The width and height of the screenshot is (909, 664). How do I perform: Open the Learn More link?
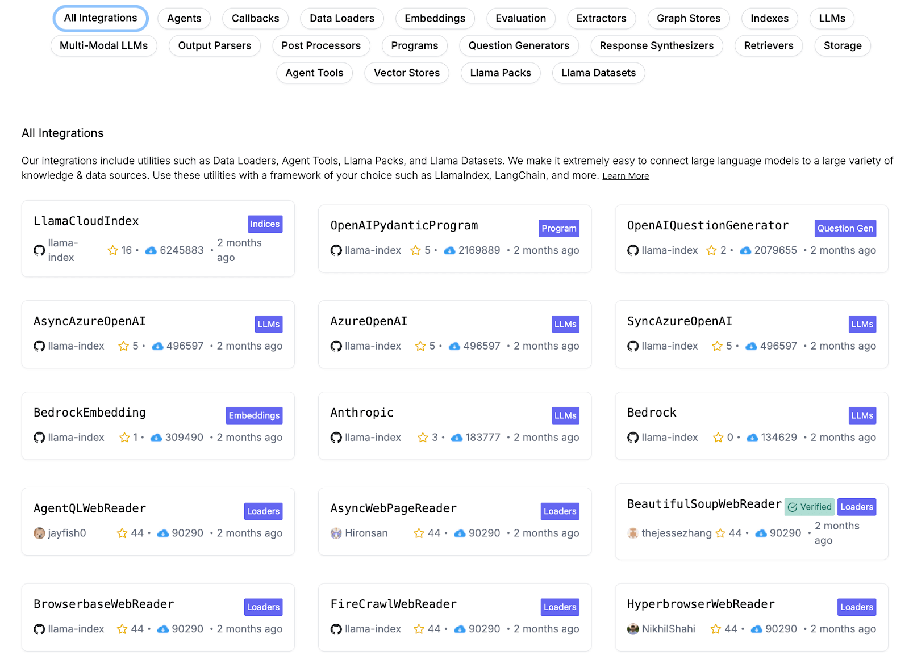[626, 176]
